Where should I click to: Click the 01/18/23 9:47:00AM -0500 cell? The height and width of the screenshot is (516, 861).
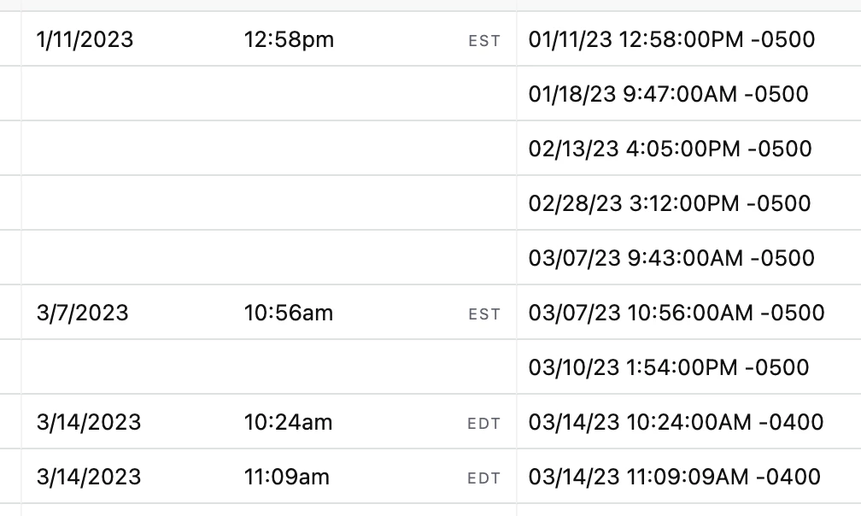click(668, 94)
